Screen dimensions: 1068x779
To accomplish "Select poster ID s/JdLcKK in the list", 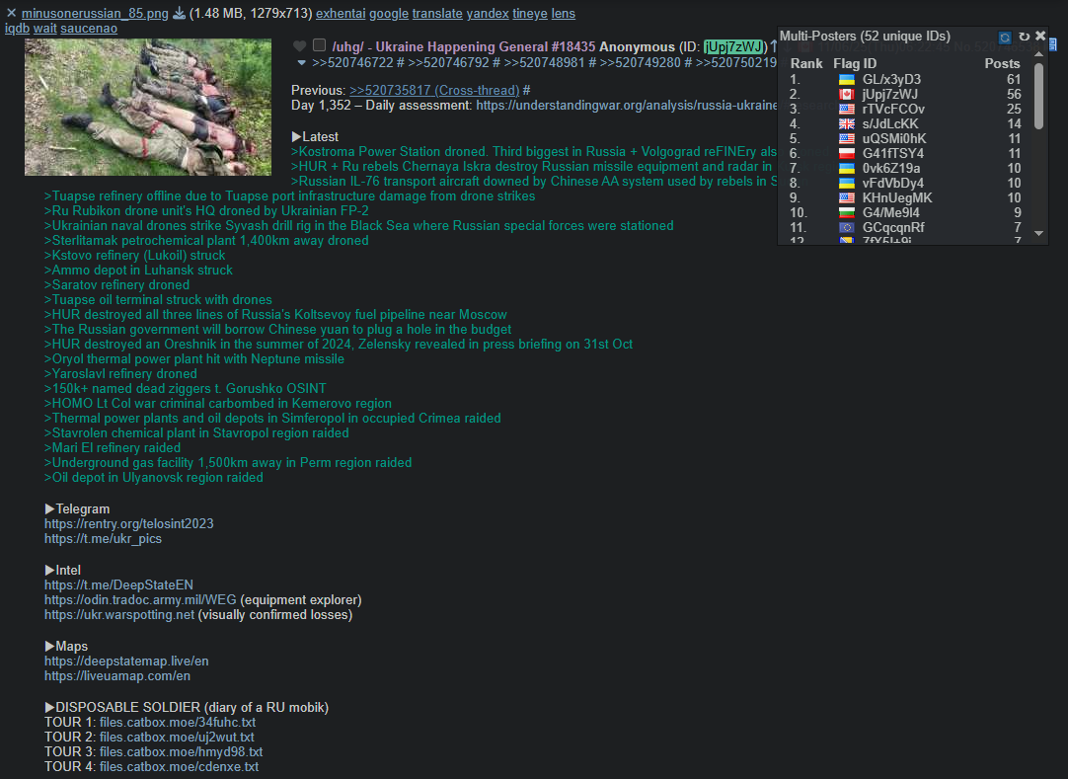I will tap(890, 124).
